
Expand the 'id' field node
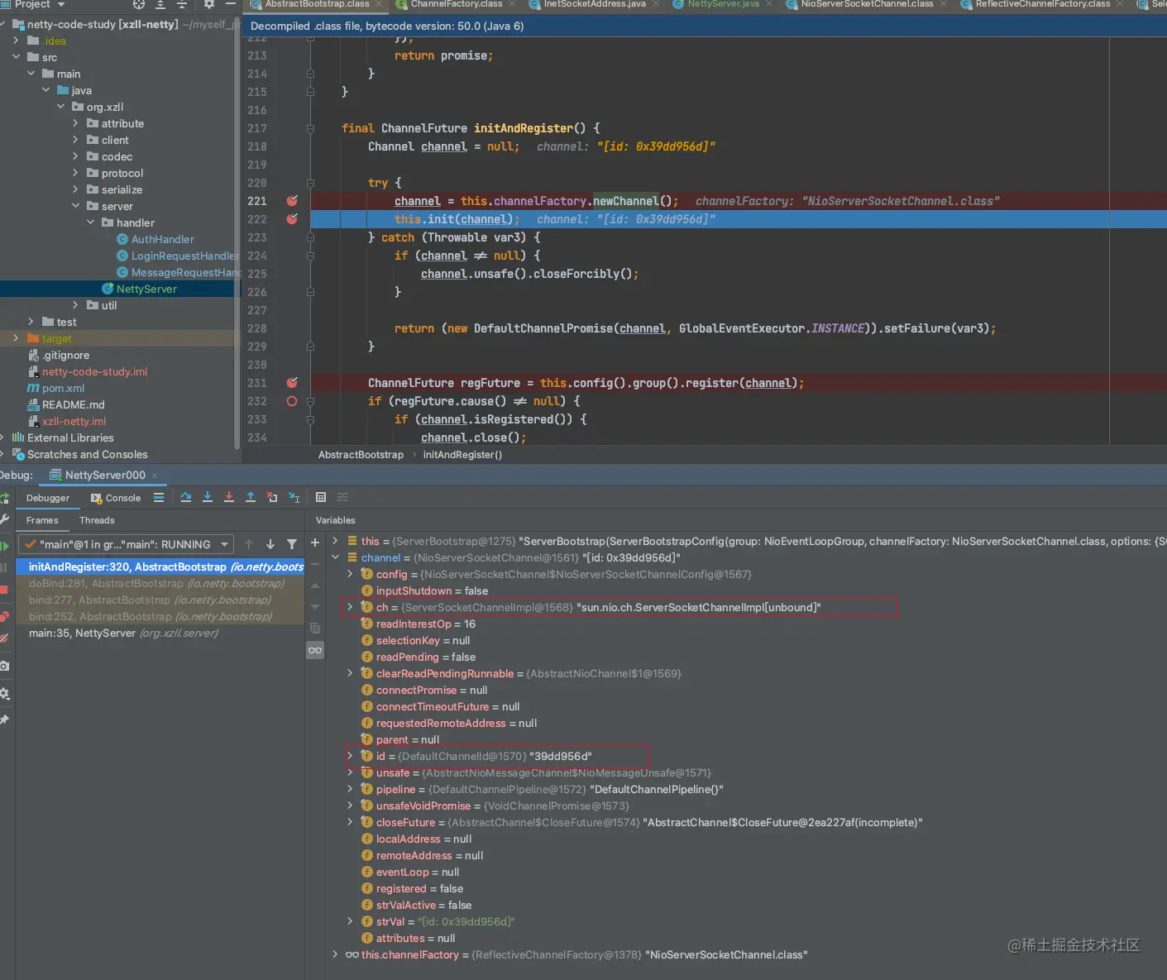350,756
